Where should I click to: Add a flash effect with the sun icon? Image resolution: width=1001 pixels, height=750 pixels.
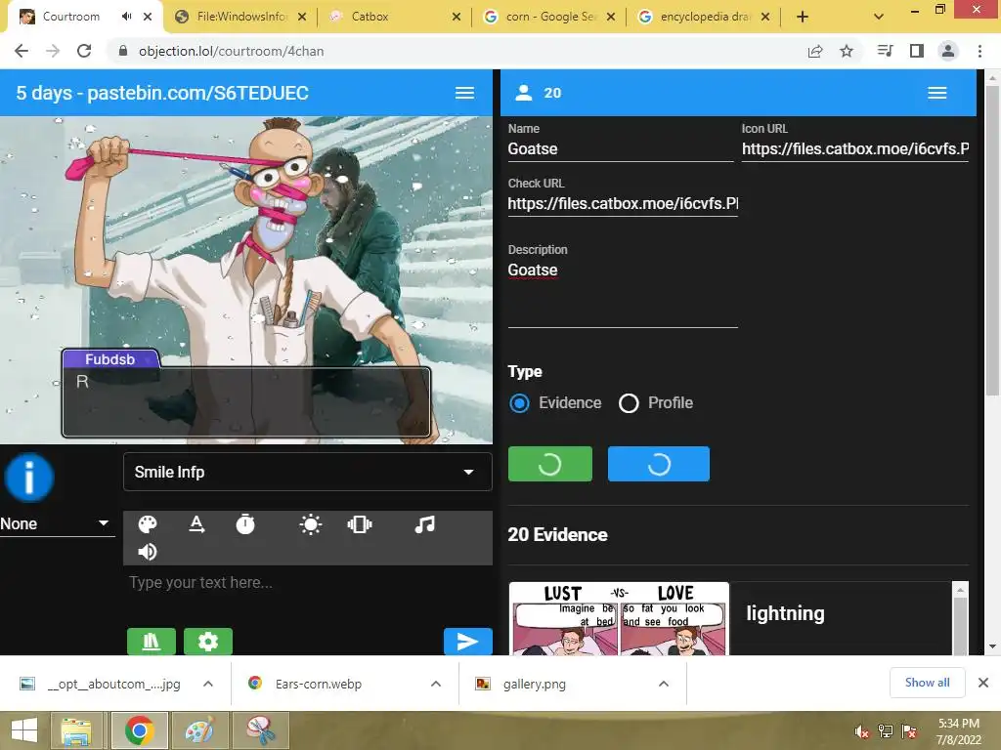pos(310,524)
